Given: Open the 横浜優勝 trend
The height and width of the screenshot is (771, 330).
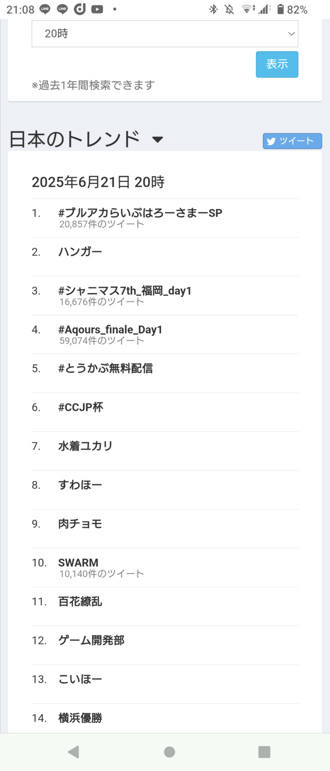Looking at the screenshot, I should point(80,718).
